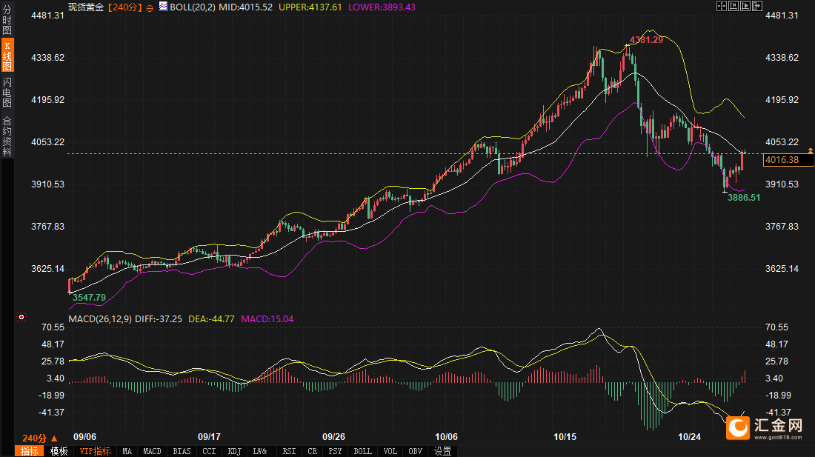Click the crosshair cursor icon at top right
Screen dimensions: 815x457
[722, 6]
